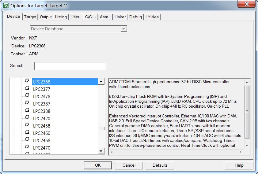This screenshot has height=174, width=258.
Task: Select LPC2420 in the device list
Action: point(42,119)
